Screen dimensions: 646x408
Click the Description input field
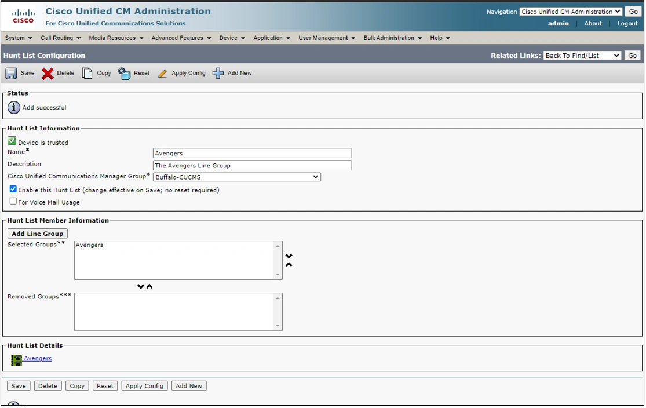click(252, 166)
